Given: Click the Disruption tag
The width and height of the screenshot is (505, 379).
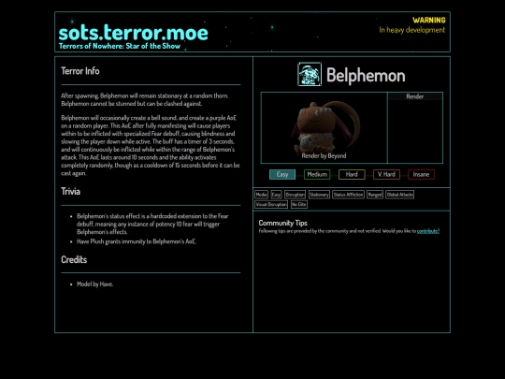Looking at the screenshot, I should [295, 195].
